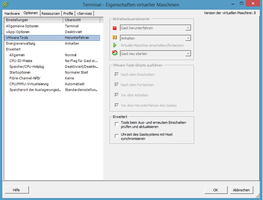
Task: Toggle 'Vor dem Anhalten' checkbox
Action: click(x=117, y=95)
